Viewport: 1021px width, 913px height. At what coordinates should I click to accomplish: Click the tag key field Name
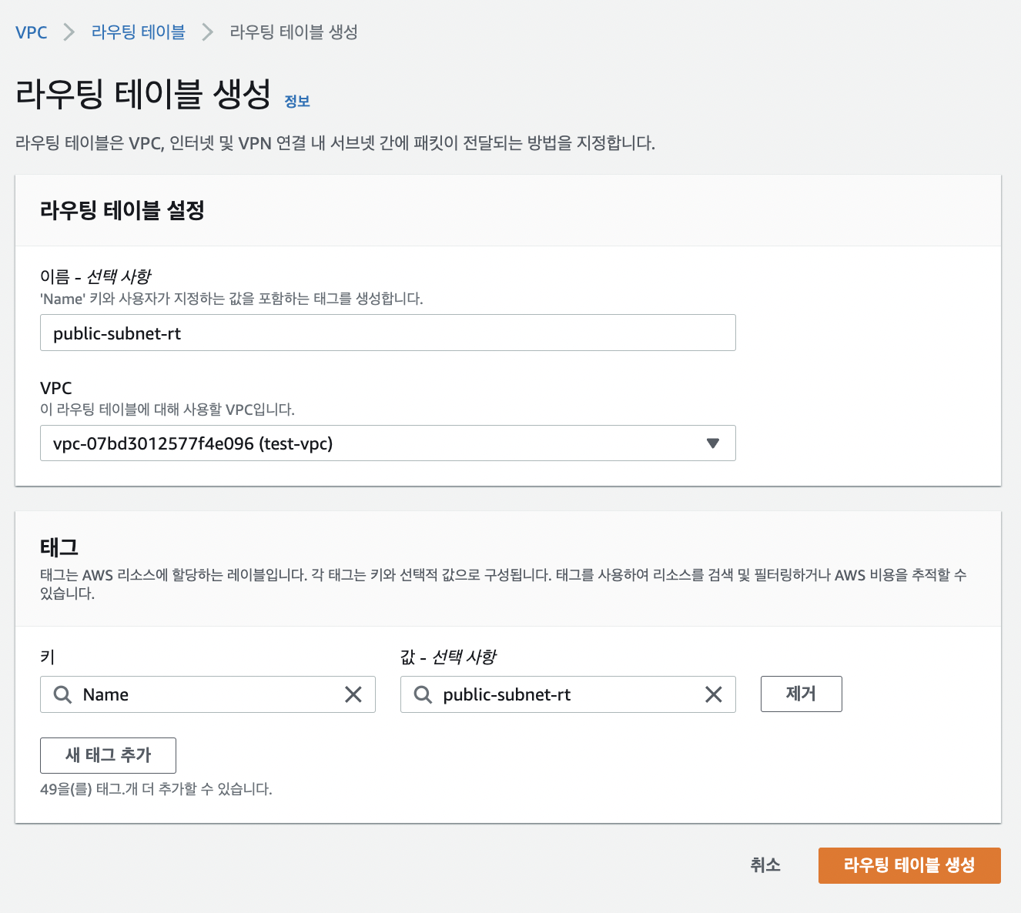point(208,694)
